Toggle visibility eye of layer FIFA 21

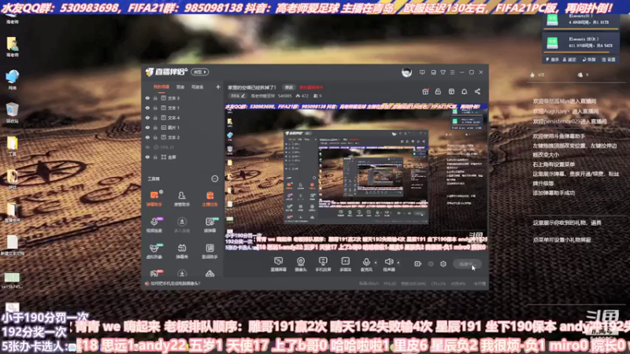147,147
